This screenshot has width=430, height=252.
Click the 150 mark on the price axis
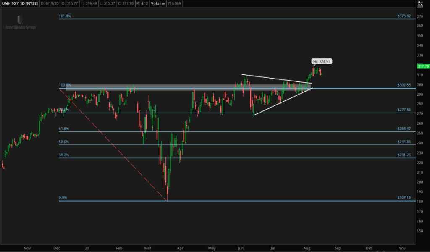[420, 231]
